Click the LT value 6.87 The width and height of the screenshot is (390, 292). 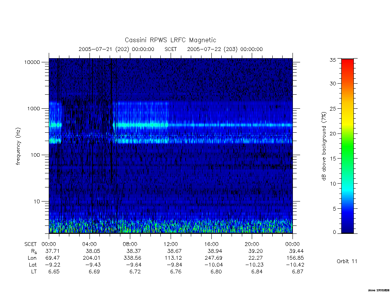[x=298, y=271]
